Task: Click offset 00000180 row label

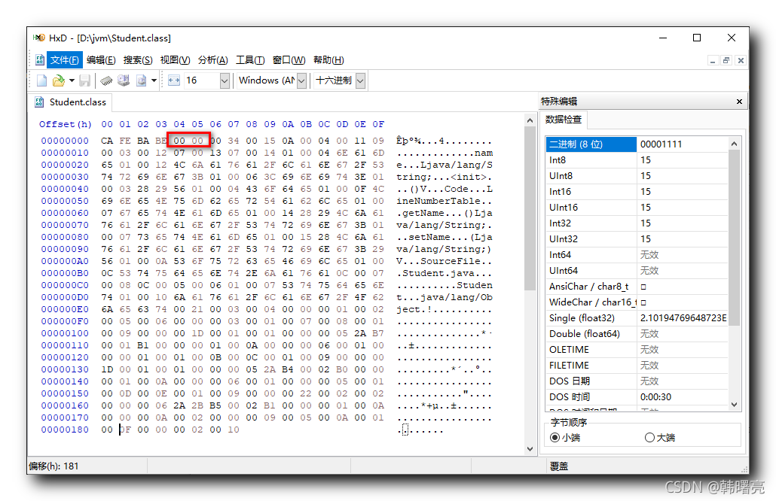Action: pyautogui.click(x=65, y=430)
